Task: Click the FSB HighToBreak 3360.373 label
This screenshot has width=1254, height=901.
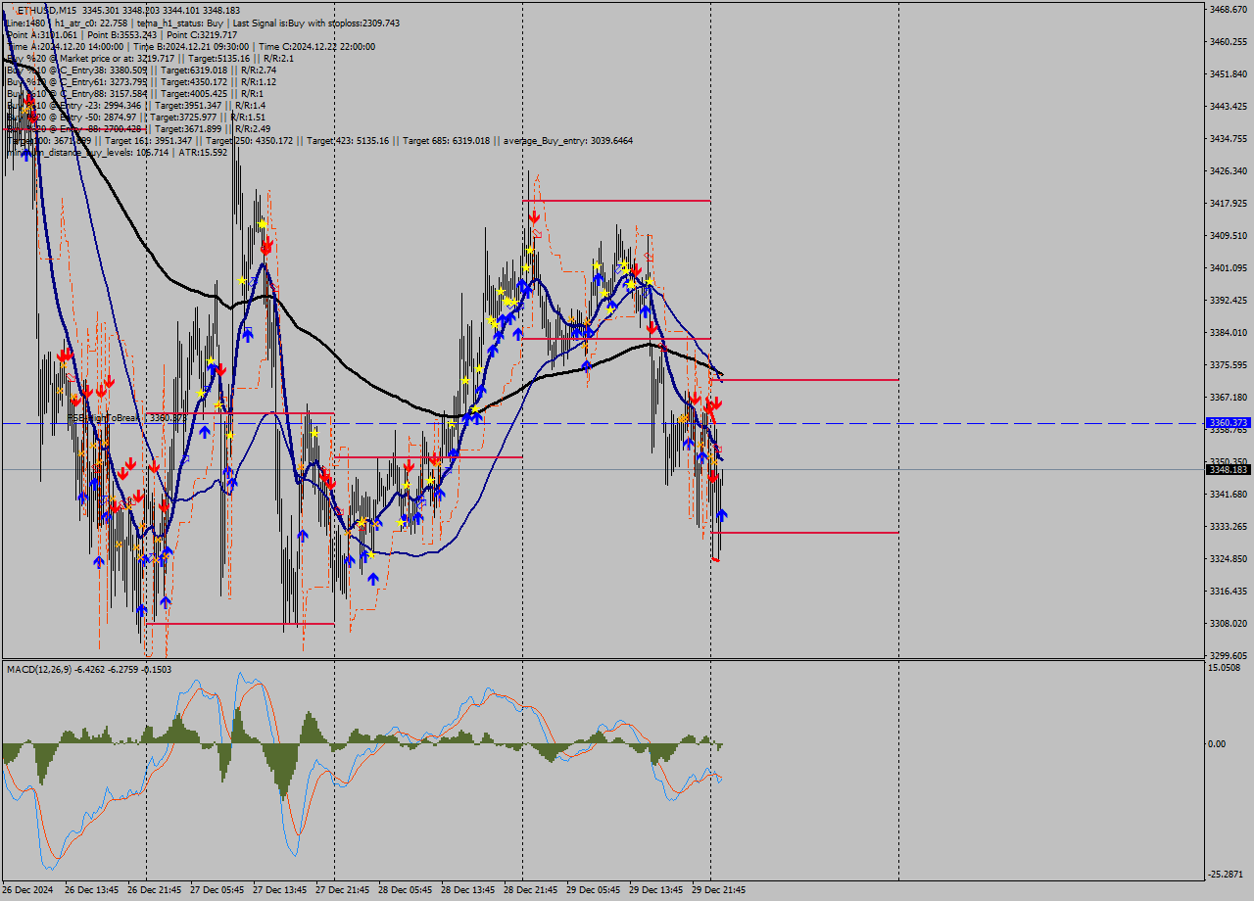Action: 126,417
